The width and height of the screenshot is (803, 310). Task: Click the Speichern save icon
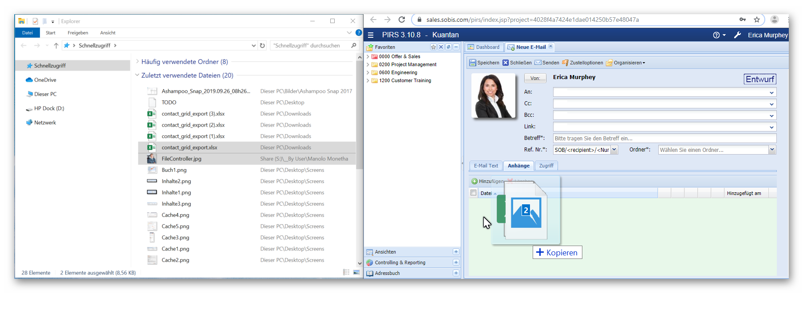pos(473,63)
